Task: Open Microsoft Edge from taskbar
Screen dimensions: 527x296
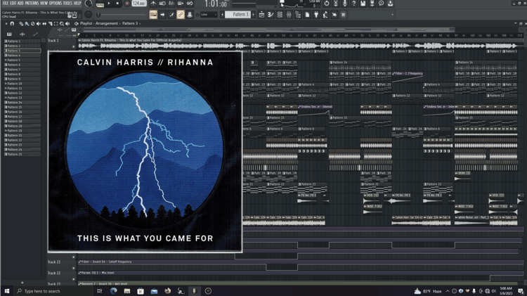Action: 114,291
